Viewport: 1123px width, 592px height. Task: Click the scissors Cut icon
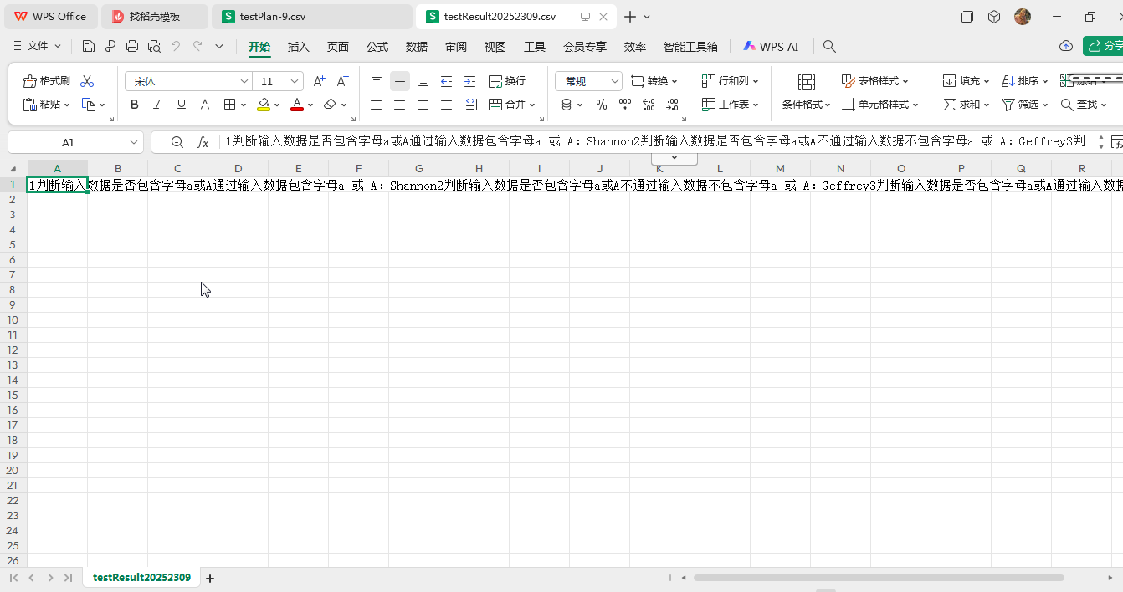(x=87, y=81)
